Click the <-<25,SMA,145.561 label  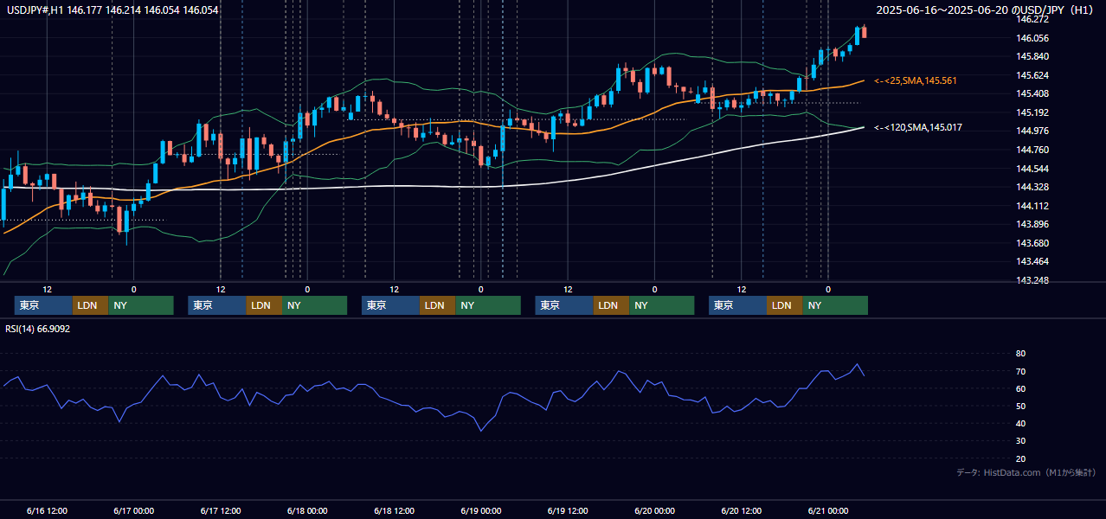point(916,80)
